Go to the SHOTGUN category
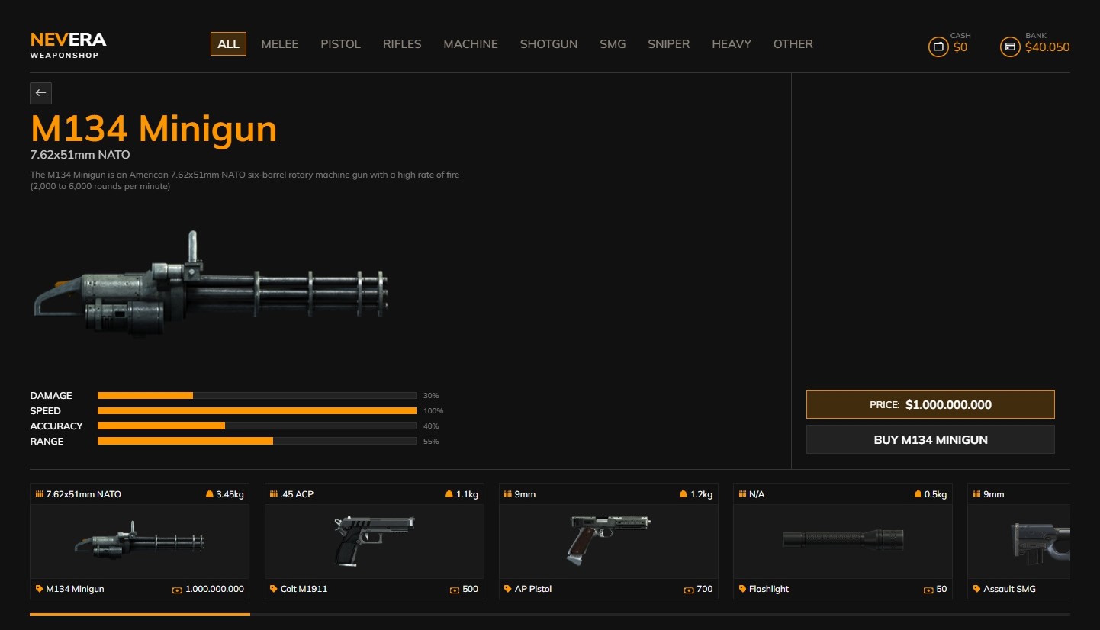This screenshot has height=630, width=1100. tap(548, 44)
